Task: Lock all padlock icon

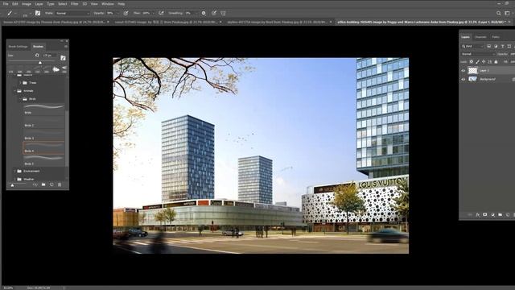Action: [496, 61]
